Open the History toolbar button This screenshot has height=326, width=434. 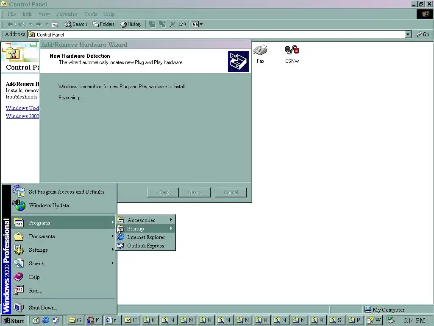(131, 24)
